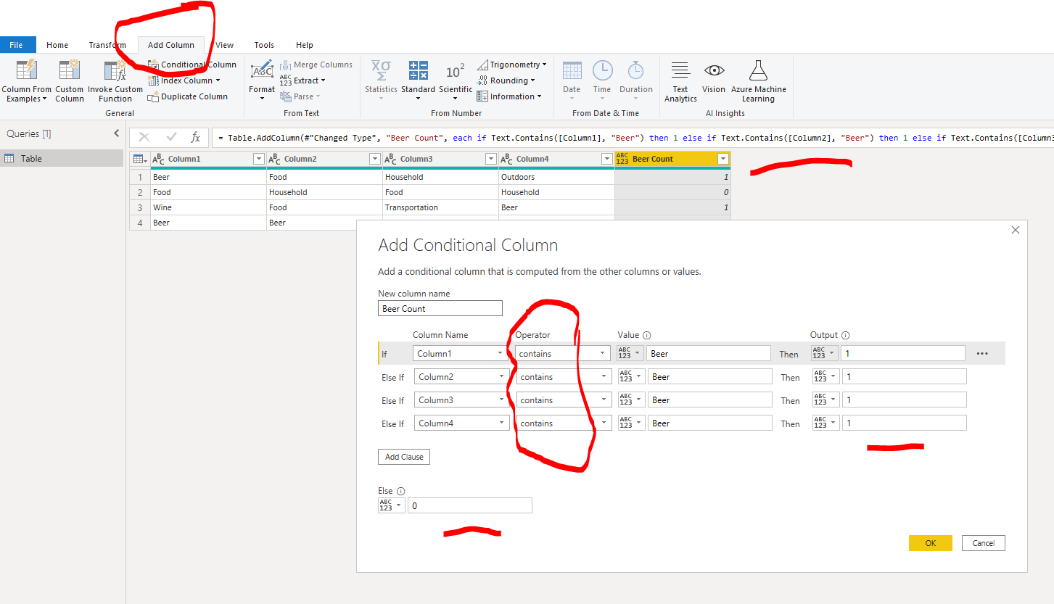Confirm formula with checkmark icon
The image size is (1054, 604).
pyautogui.click(x=171, y=137)
